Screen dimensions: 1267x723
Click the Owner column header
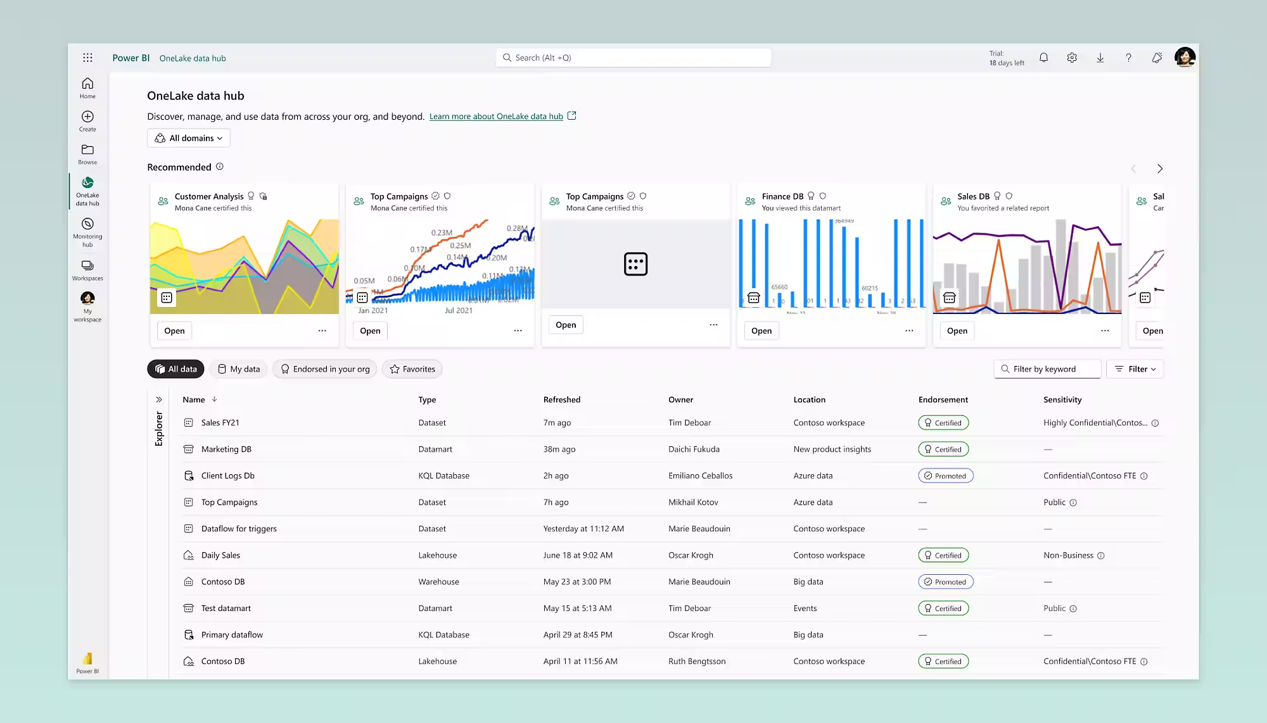tap(680, 399)
